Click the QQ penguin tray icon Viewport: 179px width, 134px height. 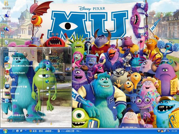tap(162, 131)
